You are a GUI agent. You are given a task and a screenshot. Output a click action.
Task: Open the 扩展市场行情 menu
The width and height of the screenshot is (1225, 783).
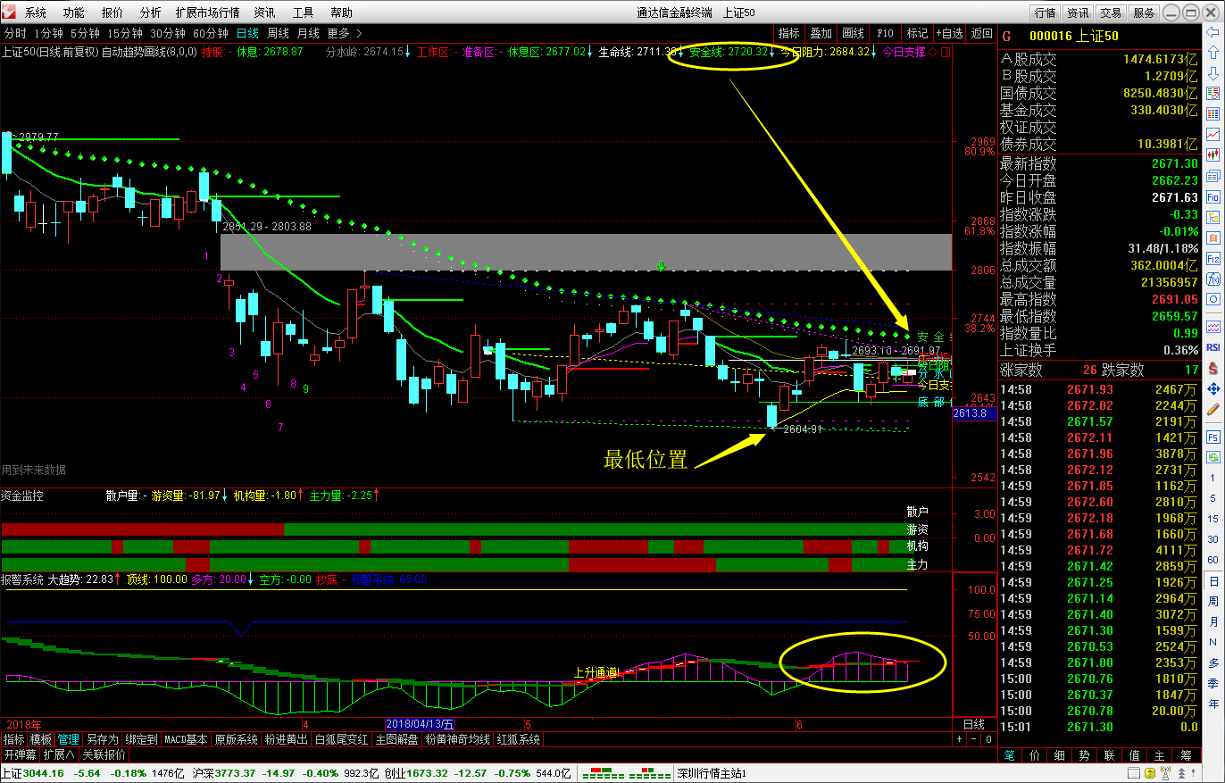coord(207,12)
